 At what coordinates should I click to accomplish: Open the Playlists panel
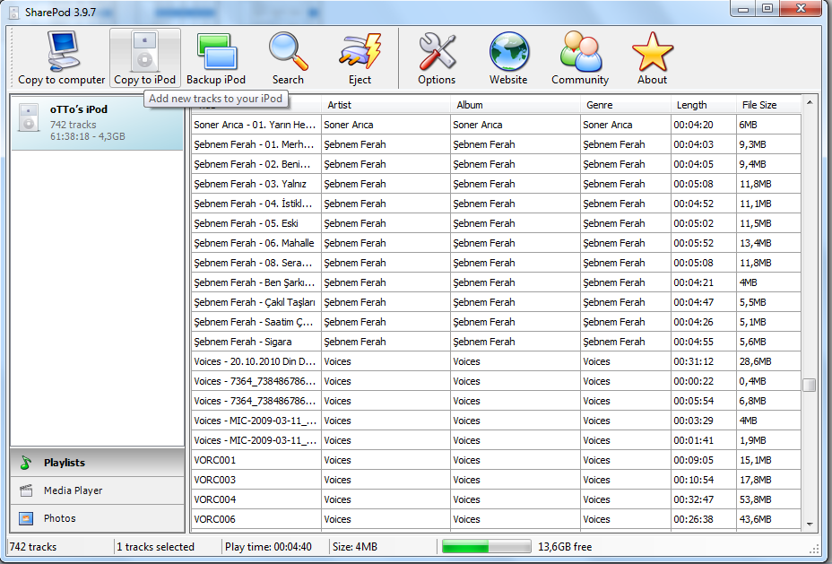click(97, 463)
